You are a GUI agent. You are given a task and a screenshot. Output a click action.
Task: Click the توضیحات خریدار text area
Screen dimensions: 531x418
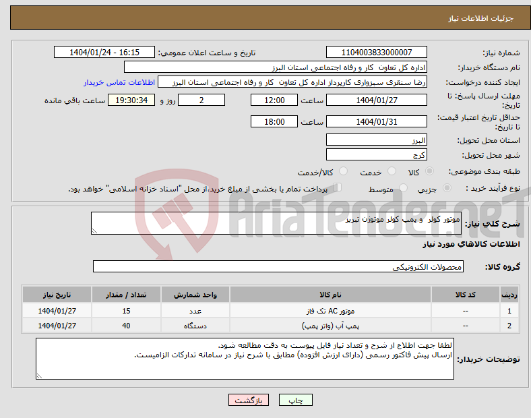pos(245,359)
